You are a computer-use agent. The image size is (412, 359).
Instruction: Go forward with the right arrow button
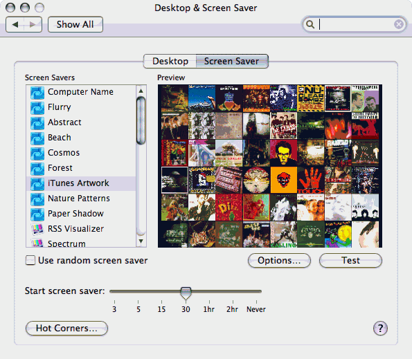pyautogui.click(x=33, y=24)
